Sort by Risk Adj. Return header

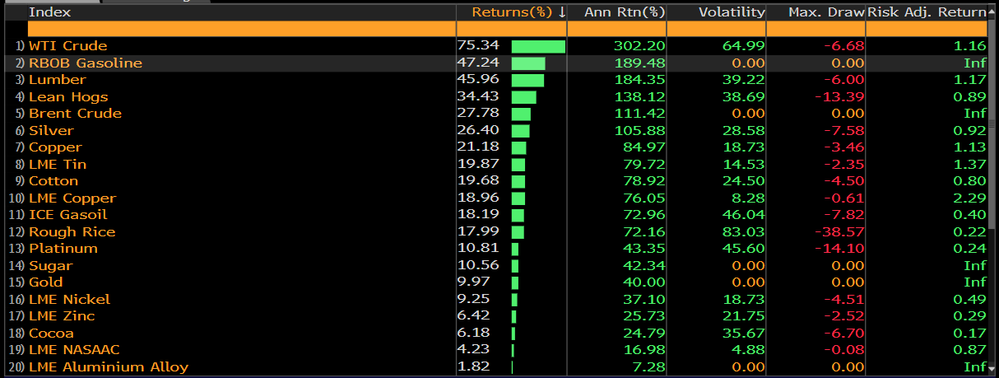[927, 12]
